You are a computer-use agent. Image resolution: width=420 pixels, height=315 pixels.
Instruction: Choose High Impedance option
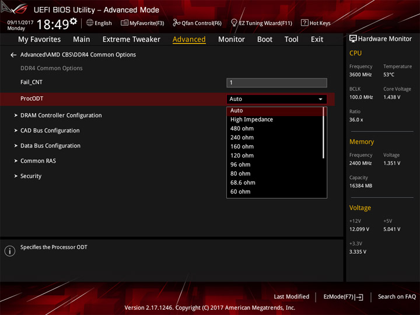click(275, 120)
